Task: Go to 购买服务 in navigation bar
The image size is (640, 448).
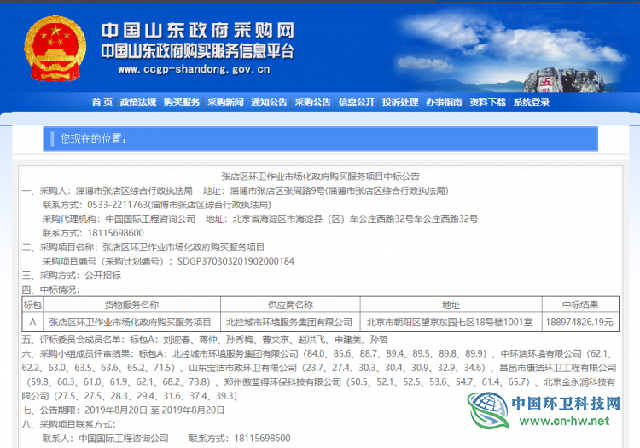Action: pyautogui.click(x=181, y=102)
